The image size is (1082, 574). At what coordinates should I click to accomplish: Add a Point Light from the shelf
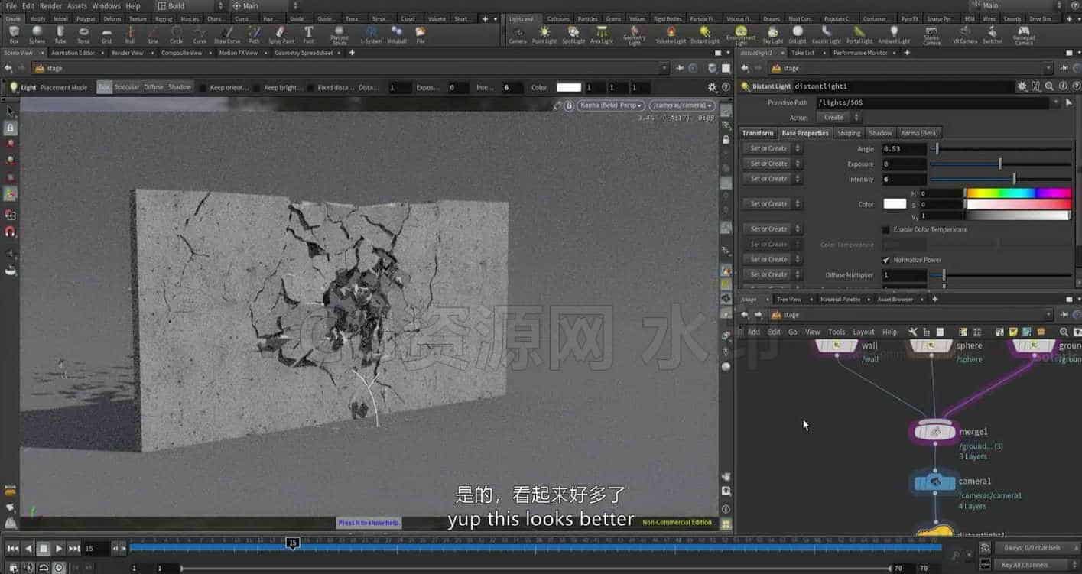tap(544, 34)
